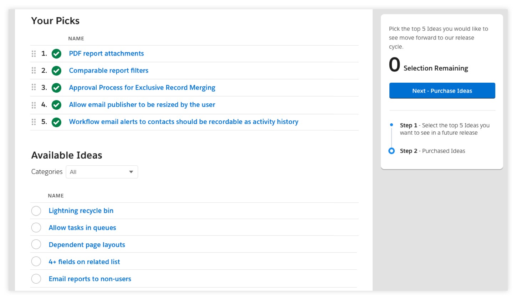
Task: Open the Categories dropdown
Action: point(102,172)
